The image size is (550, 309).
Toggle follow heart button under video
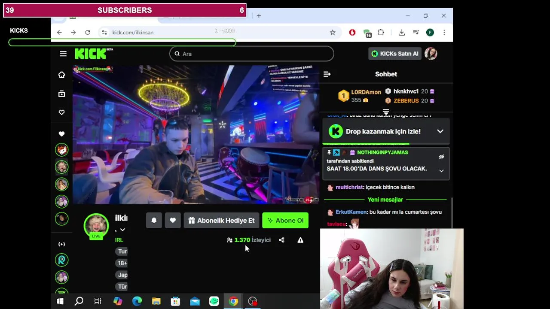click(x=173, y=221)
